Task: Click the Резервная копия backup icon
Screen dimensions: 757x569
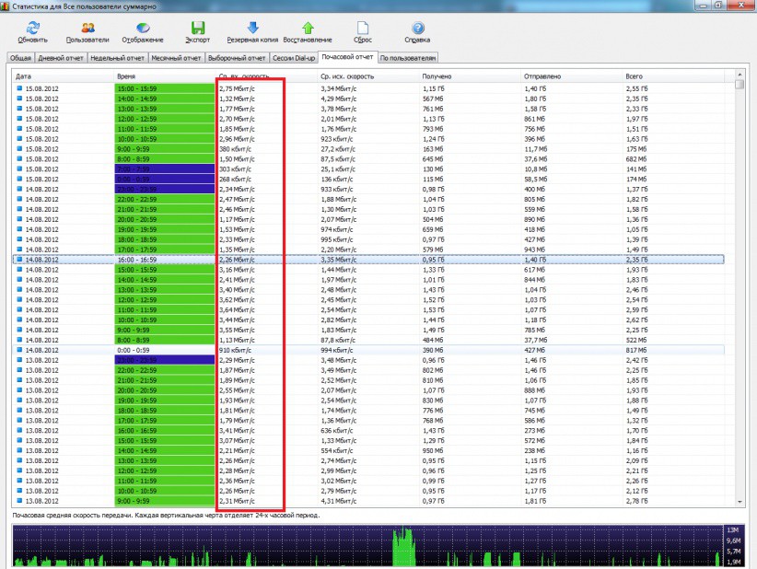Action: coord(252,29)
